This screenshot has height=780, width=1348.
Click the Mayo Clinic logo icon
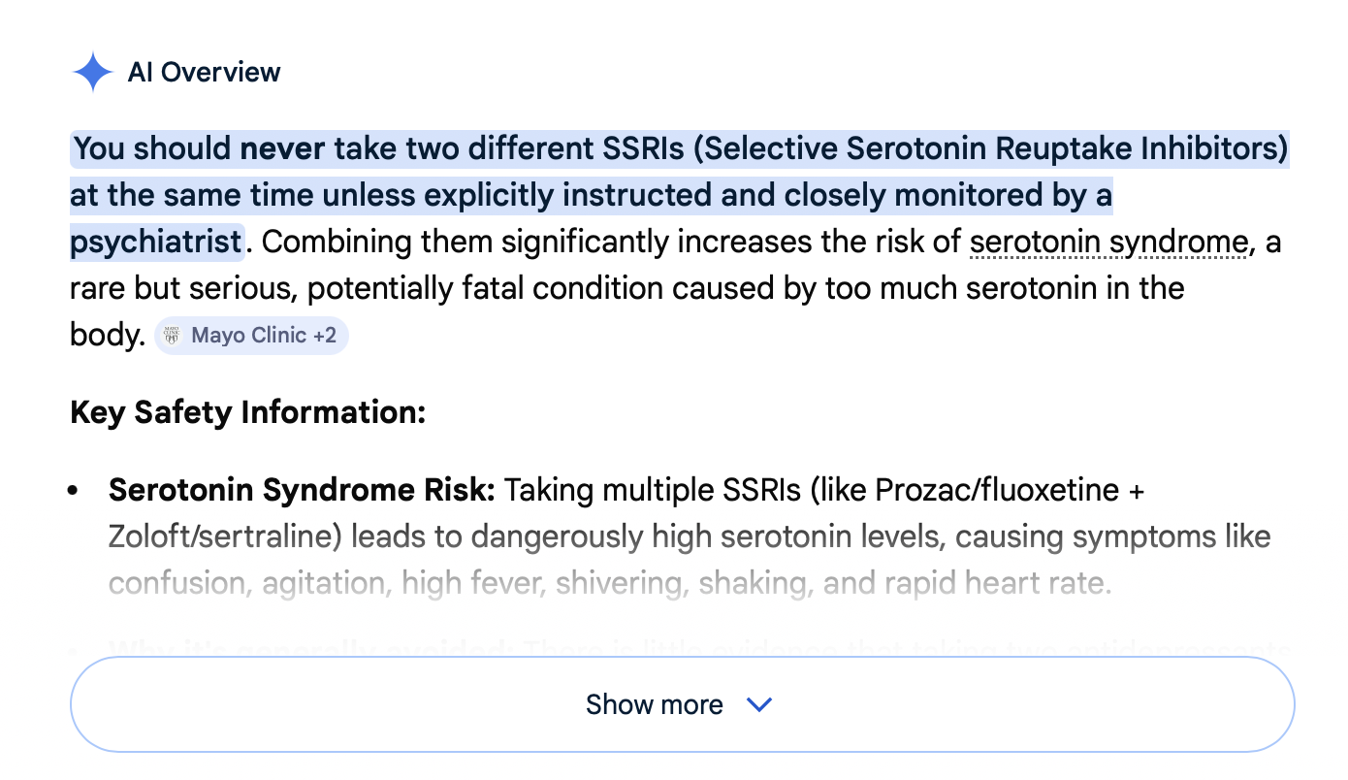click(x=173, y=336)
